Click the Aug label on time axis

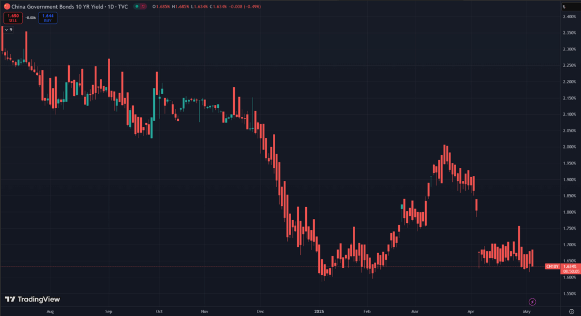(x=50, y=311)
